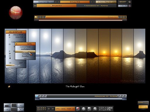150x112 pixels.
Task: Click the second round silver dock icon
Action: tap(83, 109)
